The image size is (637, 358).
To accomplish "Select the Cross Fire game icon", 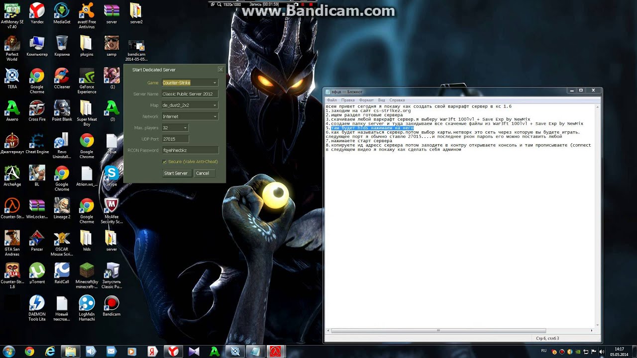I will [x=37, y=111].
